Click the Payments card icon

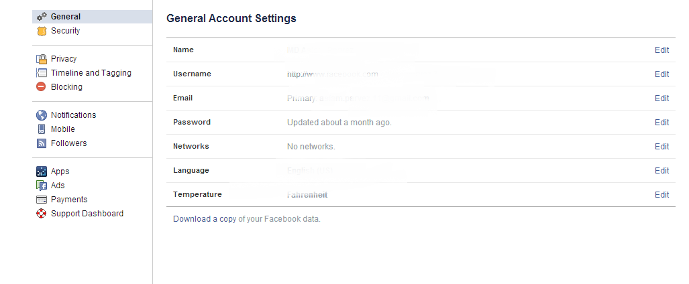click(42, 200)
